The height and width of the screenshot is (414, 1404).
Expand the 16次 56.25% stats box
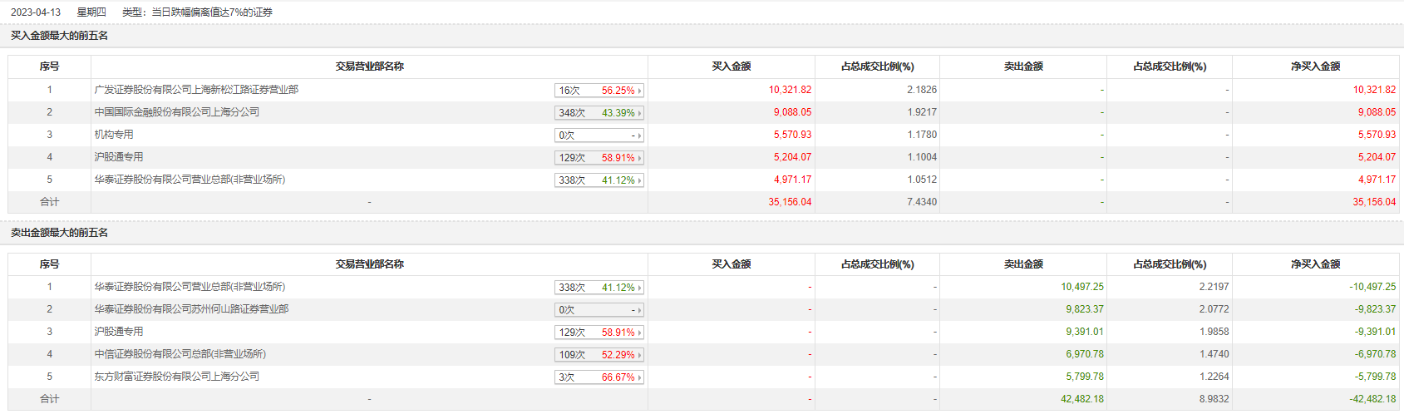coord(599,91)
